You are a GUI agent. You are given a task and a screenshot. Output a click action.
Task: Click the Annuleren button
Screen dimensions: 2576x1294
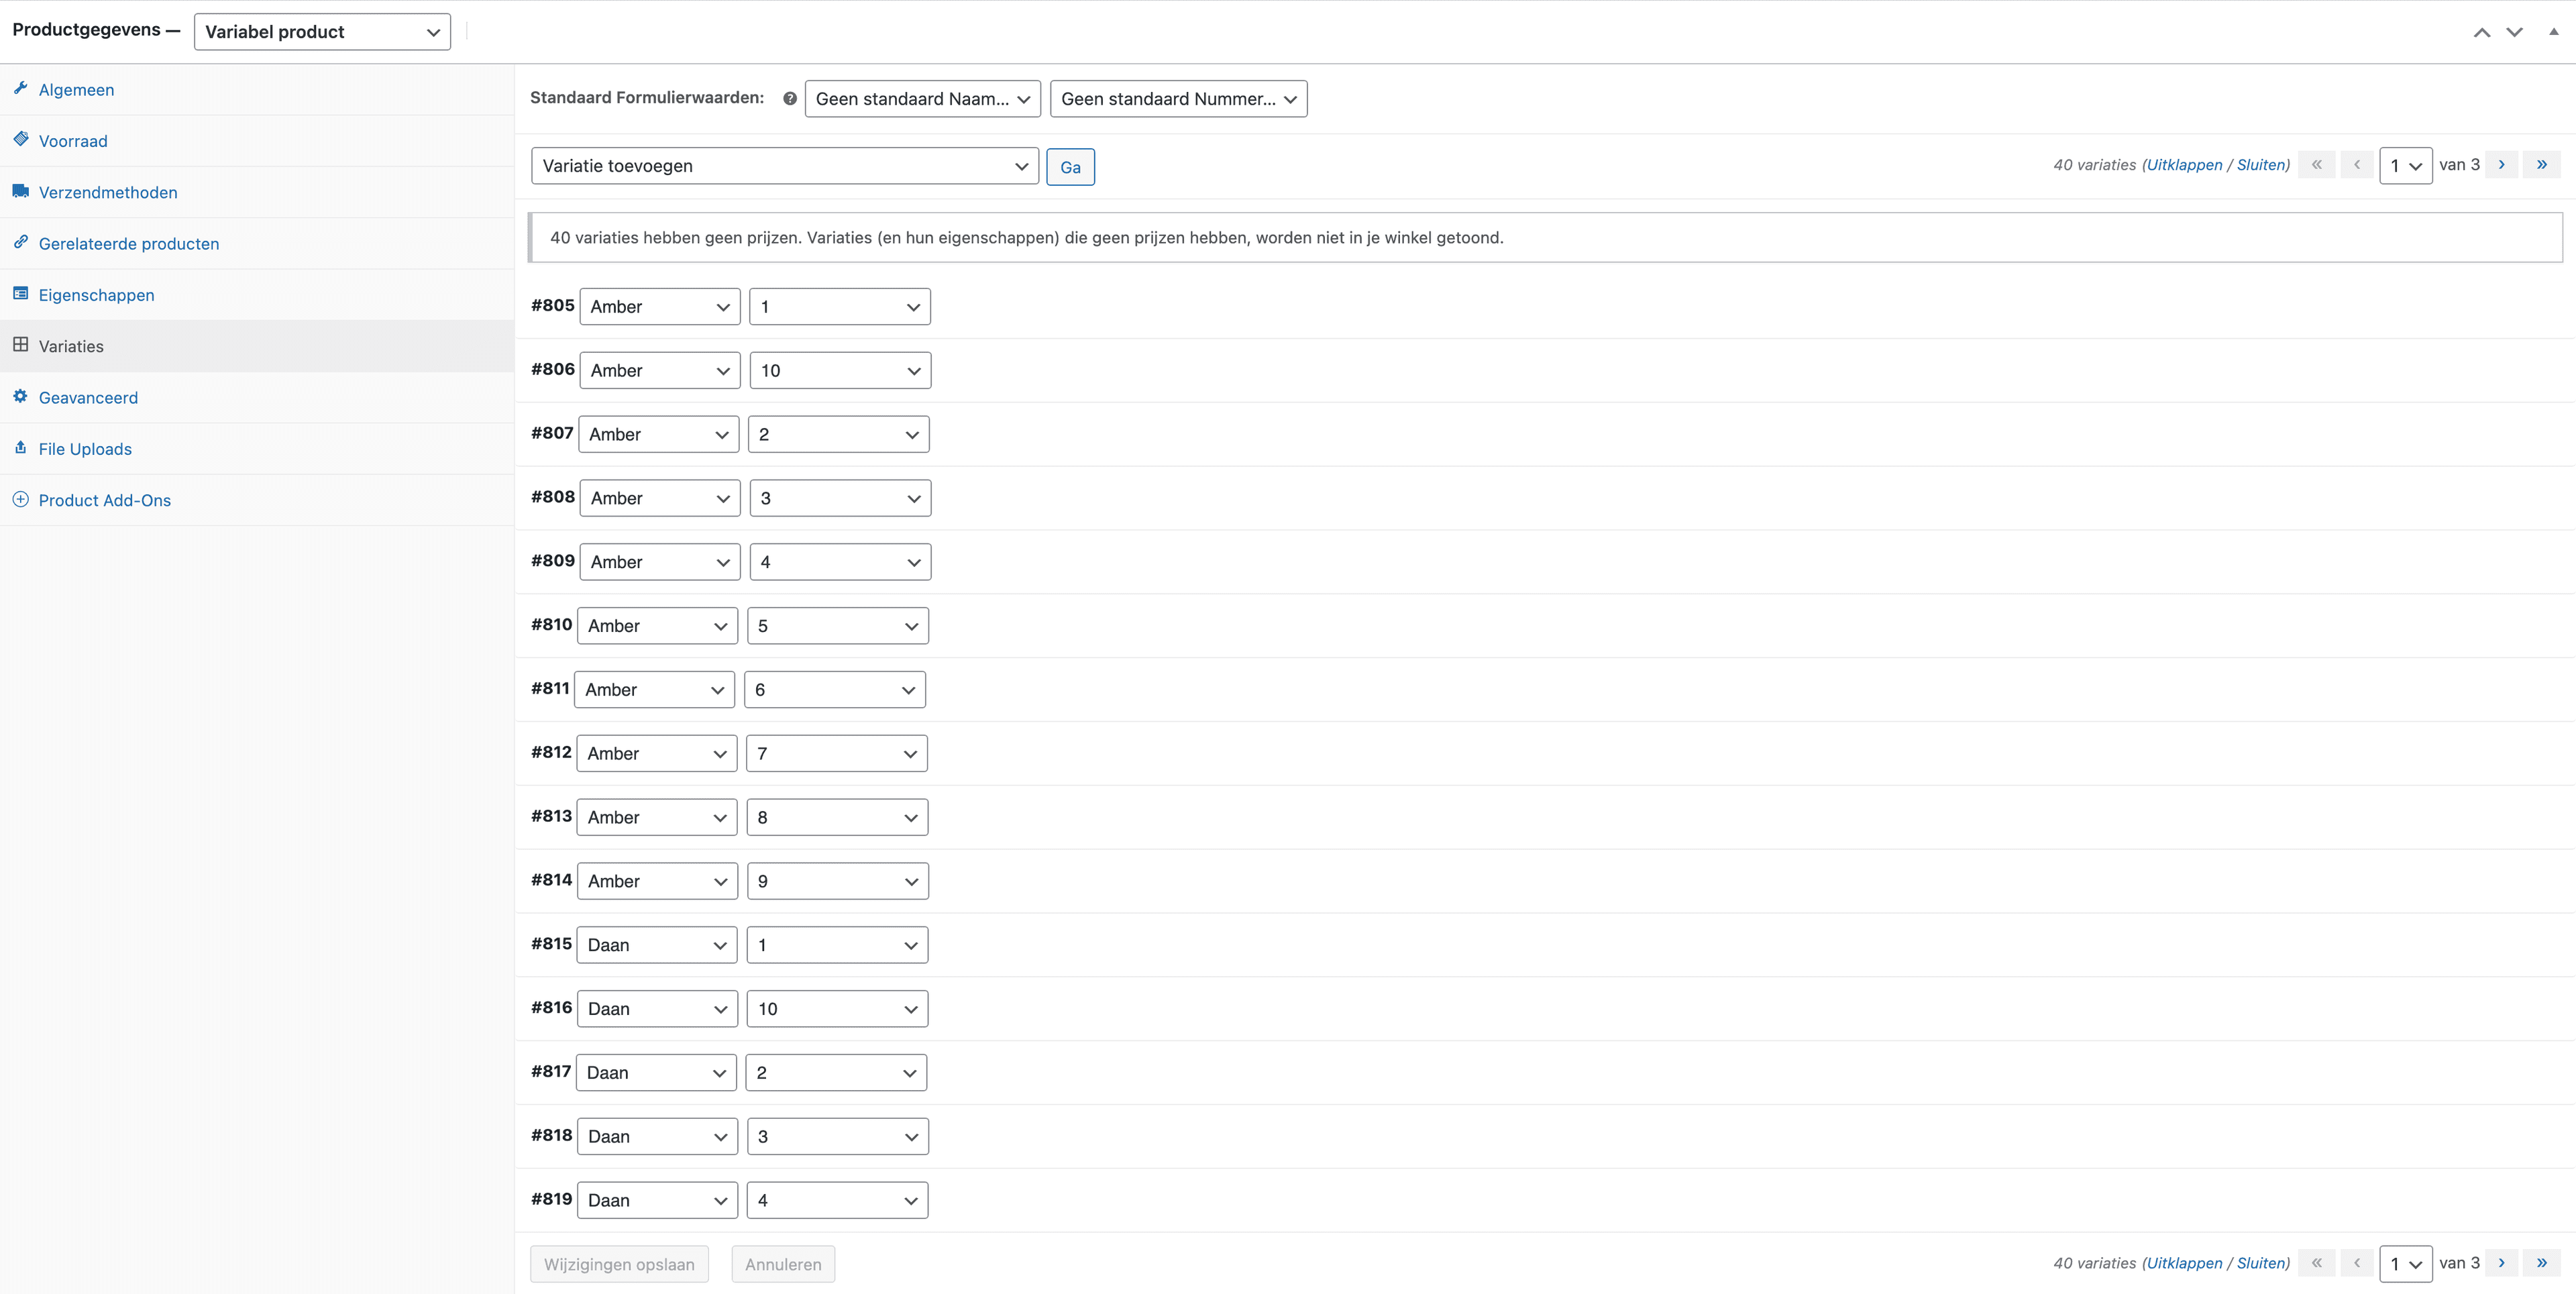(783, 1264)
